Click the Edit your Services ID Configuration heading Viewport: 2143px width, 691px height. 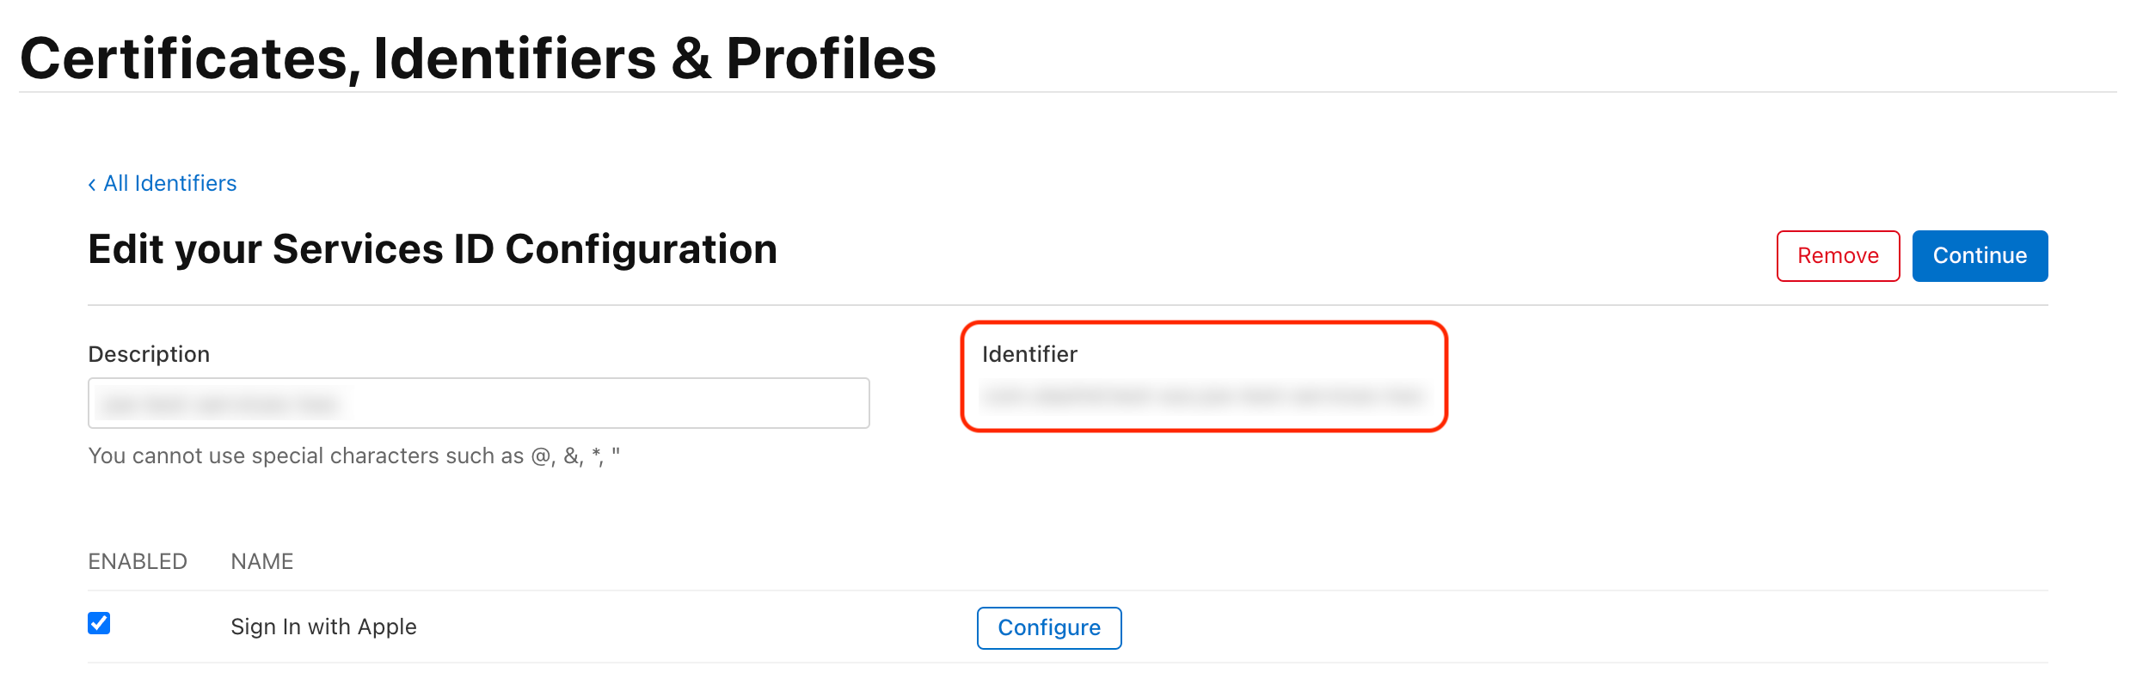432,249
